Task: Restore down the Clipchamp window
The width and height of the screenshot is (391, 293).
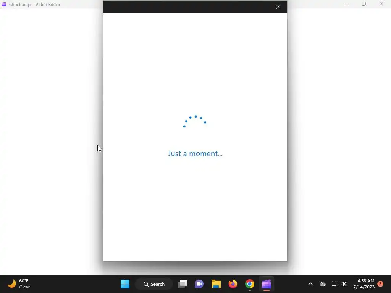Action: (364, 4)
